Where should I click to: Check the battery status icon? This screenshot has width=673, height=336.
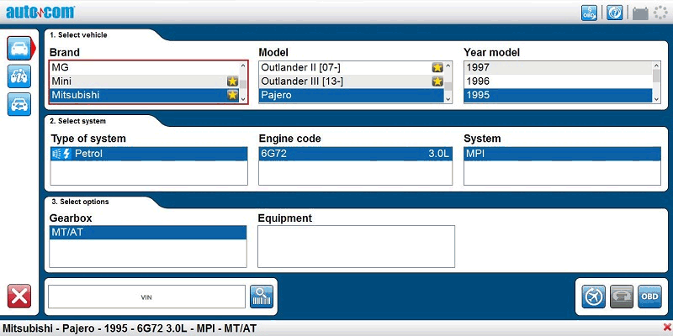pyautogui.click(x=640, y=13)
